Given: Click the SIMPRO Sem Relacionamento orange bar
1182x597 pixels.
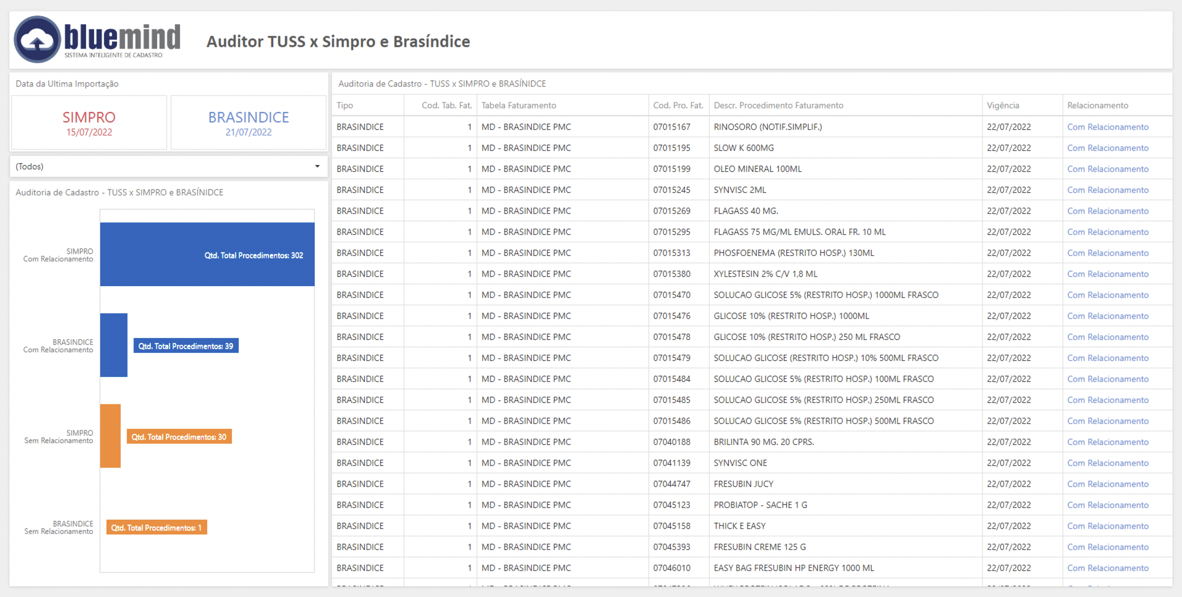Looking at the screenshot, I should click(110, 436).
